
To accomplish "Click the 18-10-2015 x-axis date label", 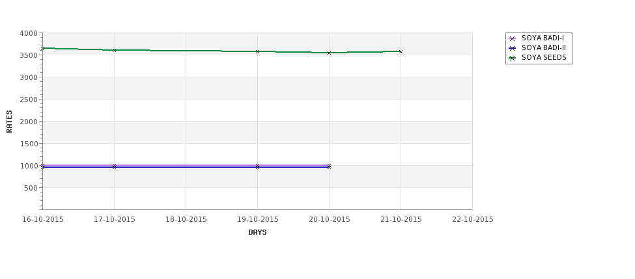I will point(186,220).
